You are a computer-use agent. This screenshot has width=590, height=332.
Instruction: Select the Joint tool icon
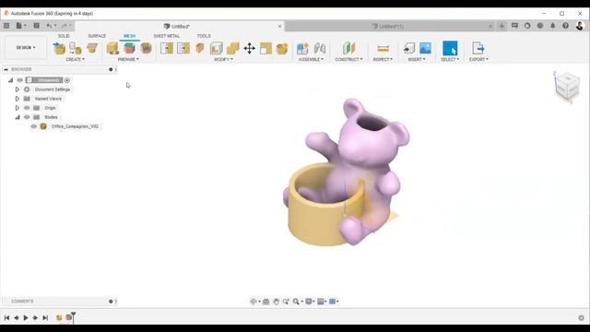[320, 48]
